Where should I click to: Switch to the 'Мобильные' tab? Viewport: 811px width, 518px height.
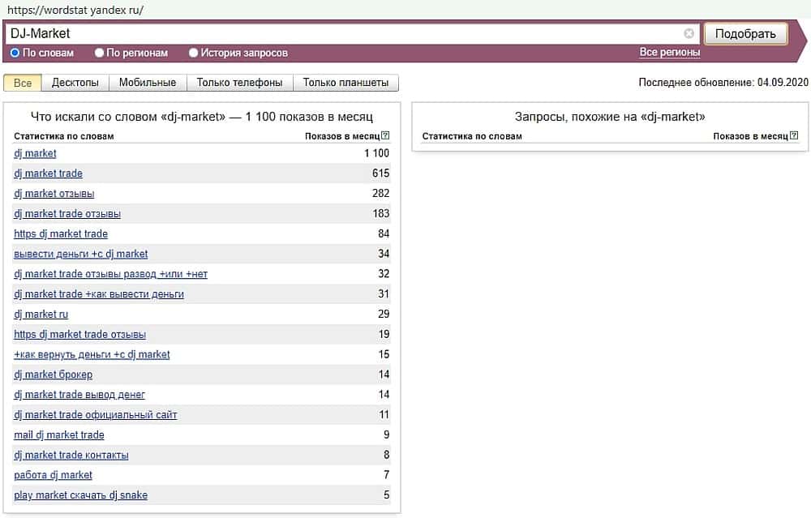click(148, 83)
